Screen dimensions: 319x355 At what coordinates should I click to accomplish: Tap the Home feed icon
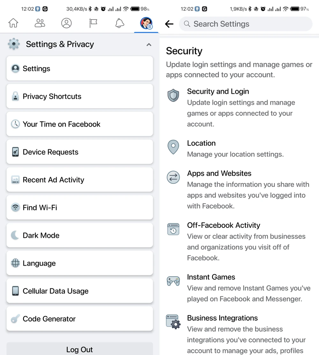[13, 23]
